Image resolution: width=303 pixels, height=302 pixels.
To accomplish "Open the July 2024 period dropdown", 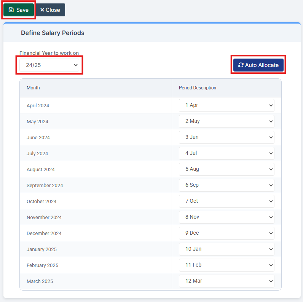I will tap(226, 153).
